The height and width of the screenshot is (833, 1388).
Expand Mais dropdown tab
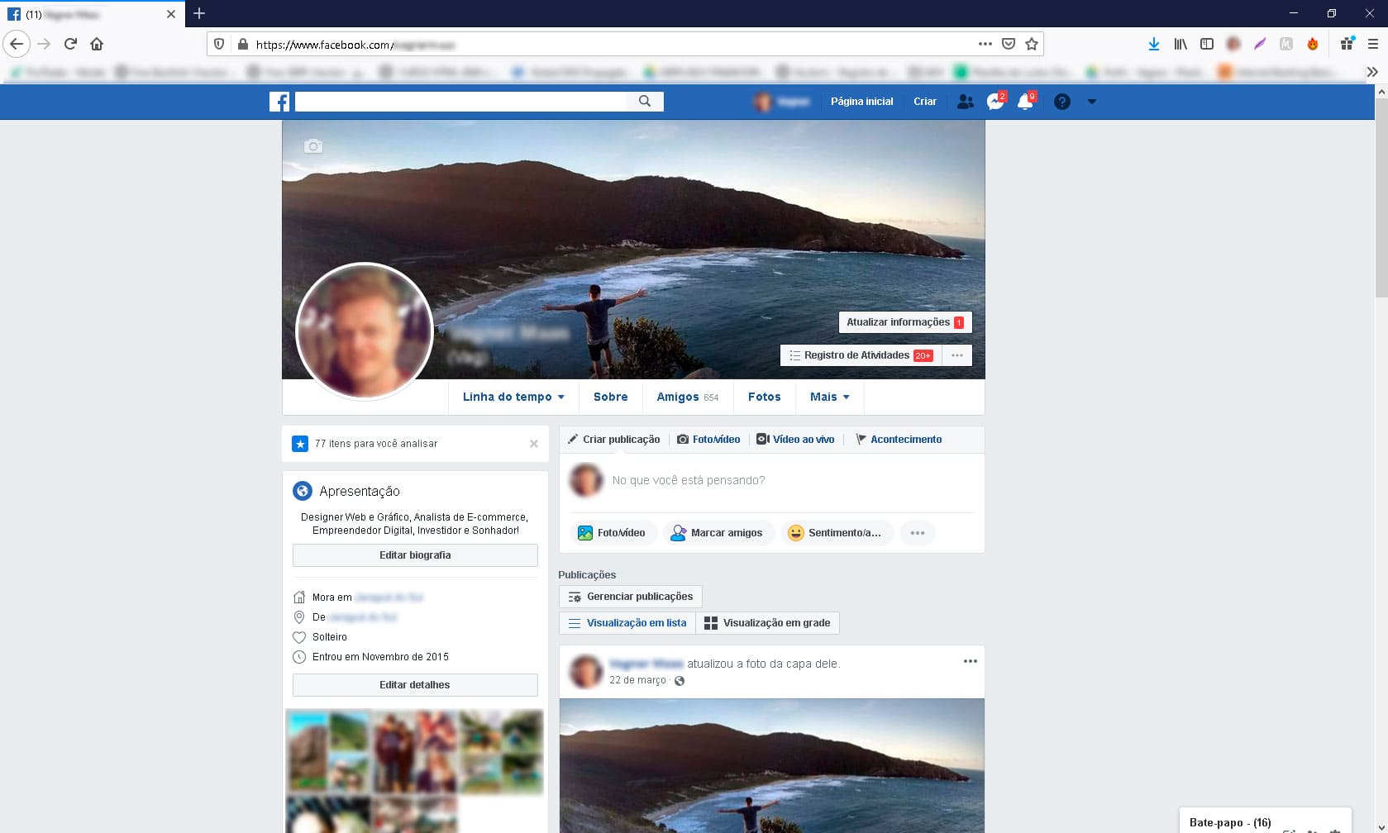[x=830, y=397]
